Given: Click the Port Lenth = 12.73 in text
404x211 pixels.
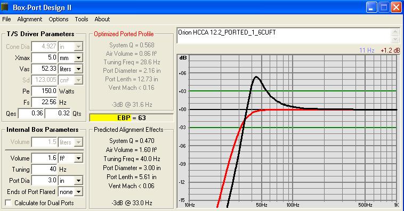Looking at the screenshot, I should (132, 79).
